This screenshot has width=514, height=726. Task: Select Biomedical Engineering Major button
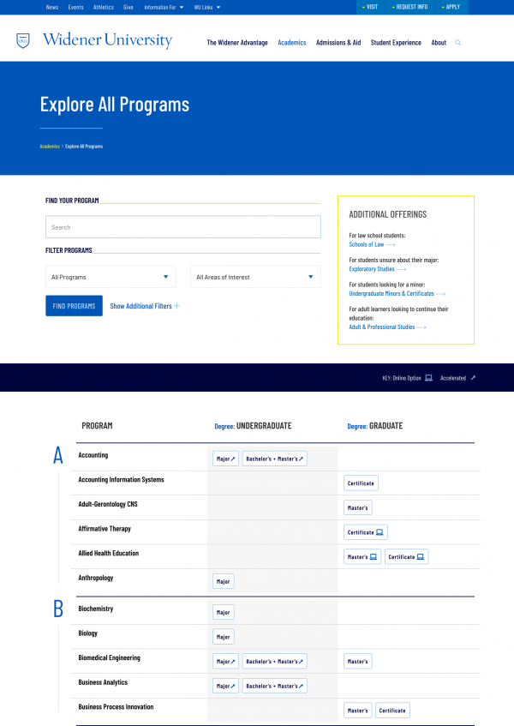coord(226,661)
